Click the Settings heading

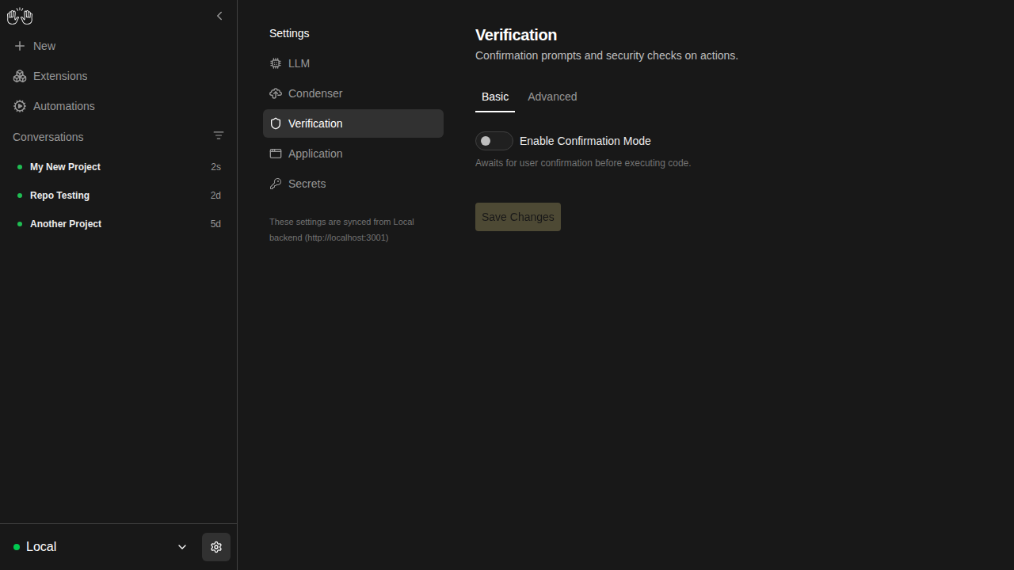pos(289,33)
